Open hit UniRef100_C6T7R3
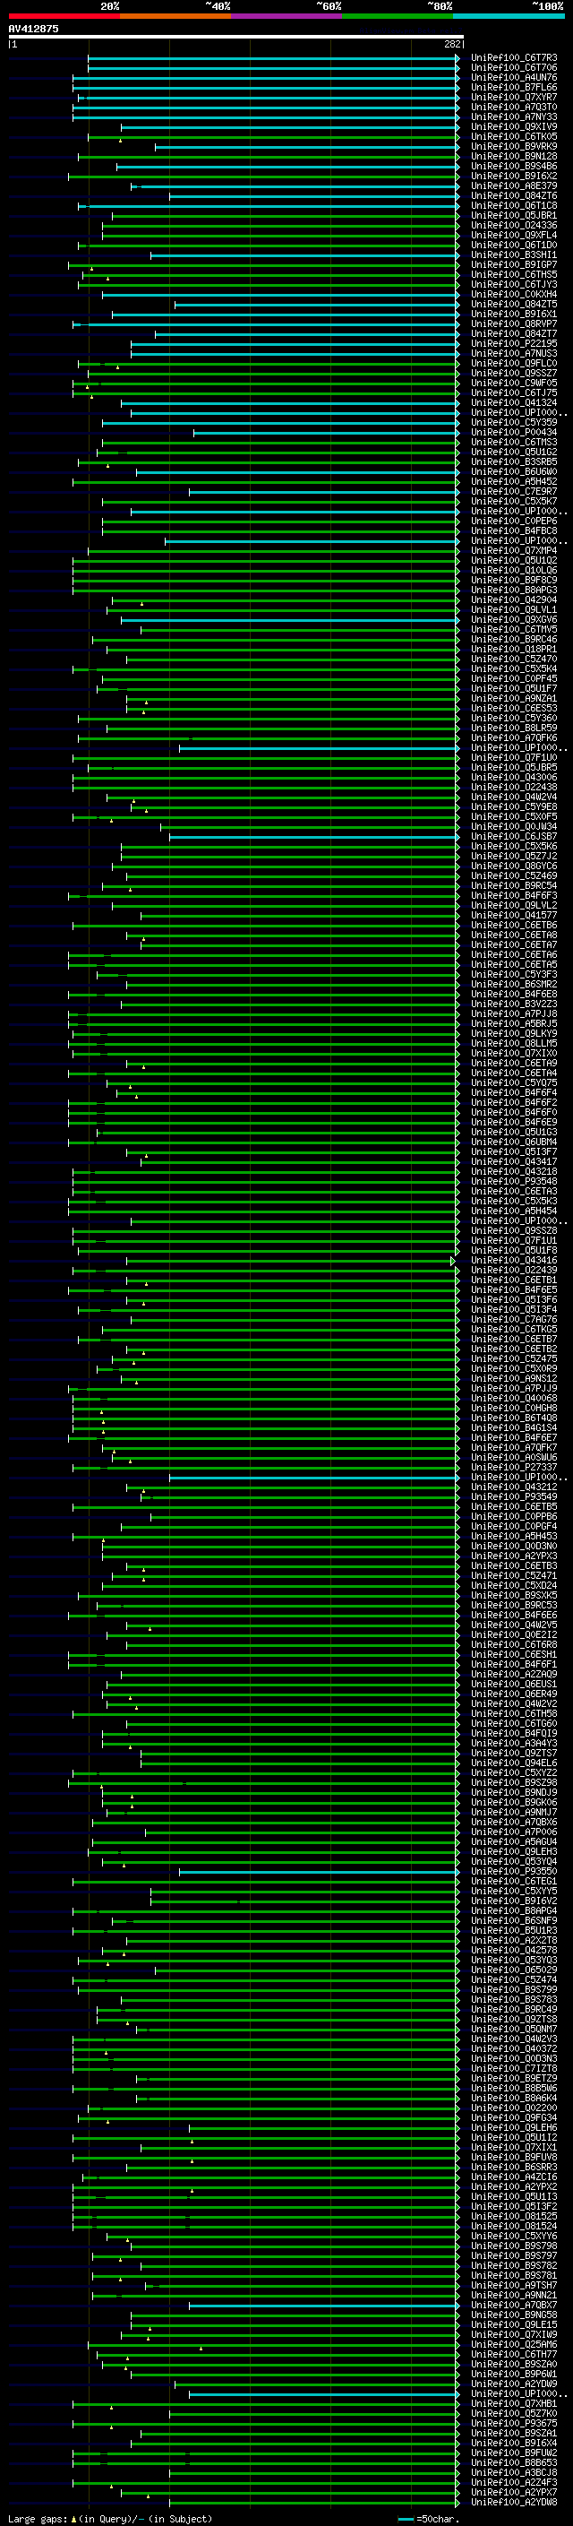Image resolution: width=573 pixels, height=2526 pixels. (x=514, y=58)
